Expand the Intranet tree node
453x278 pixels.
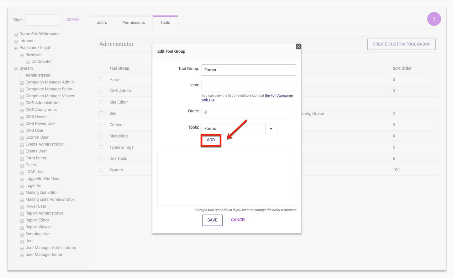[16, 41]
